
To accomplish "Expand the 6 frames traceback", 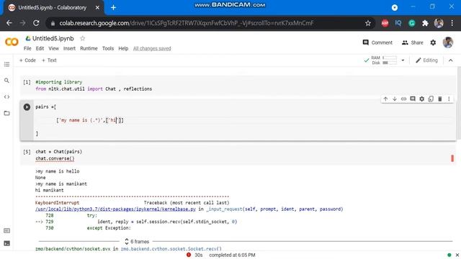I will point(137,242).
